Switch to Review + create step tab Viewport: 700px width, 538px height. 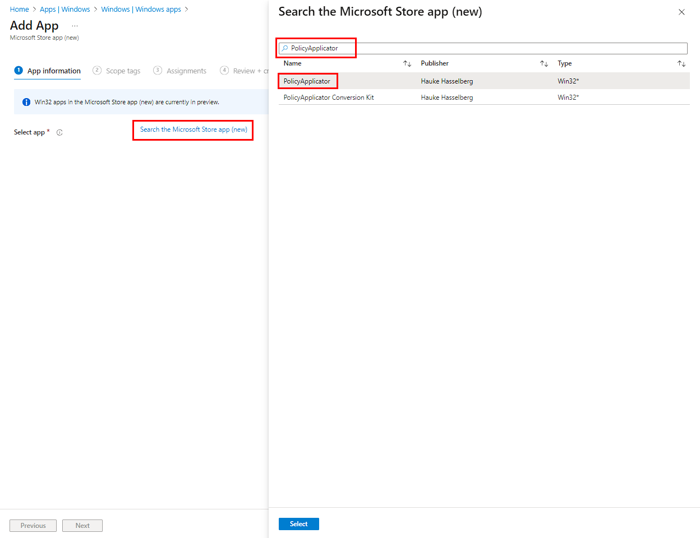pos(245,71)
